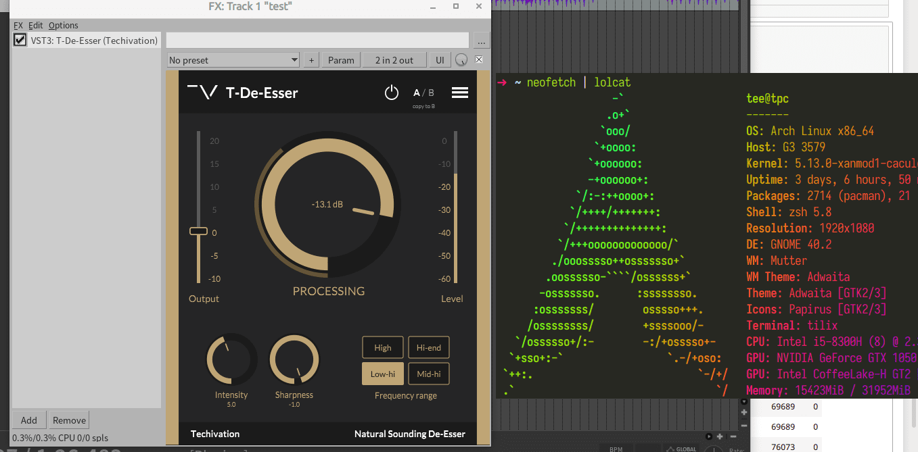918x452 pixels.
Task: Toggle the VST3 T-De-Esser enable checkbox
Action: [20, 40]
